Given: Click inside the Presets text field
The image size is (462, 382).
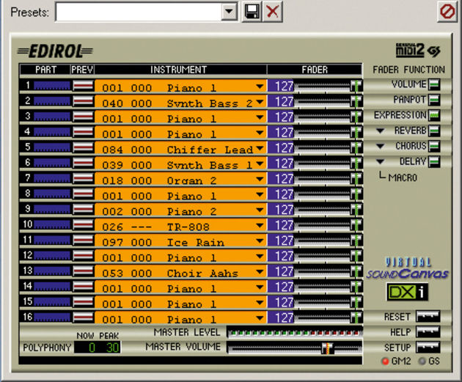Looking at the screenshot, I should tap(139, 12).
